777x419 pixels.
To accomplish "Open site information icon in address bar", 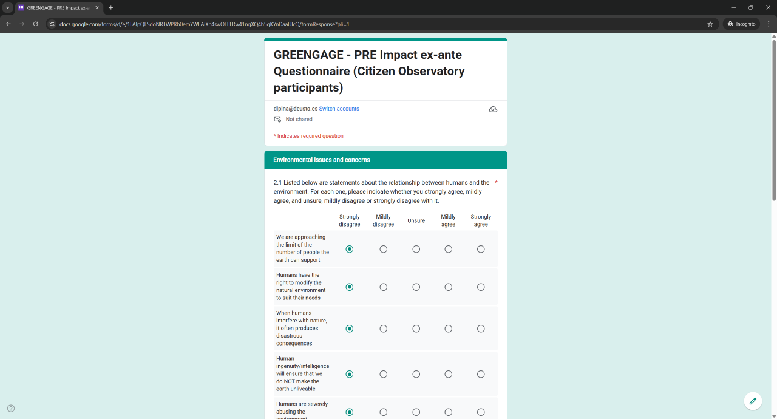I will [52, 24].
